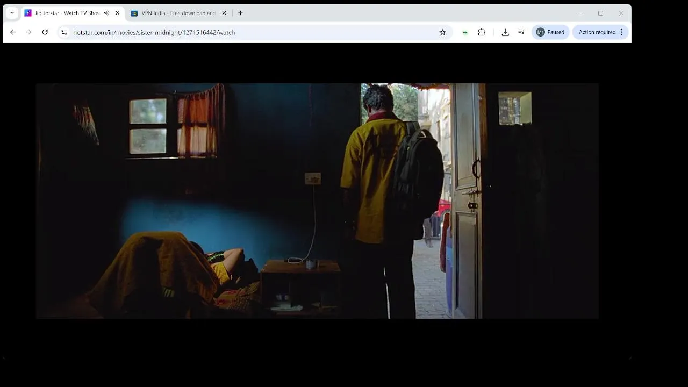Bookmark this page with the star icon
This screenshot has height=387, width=688.
[443, 32]
